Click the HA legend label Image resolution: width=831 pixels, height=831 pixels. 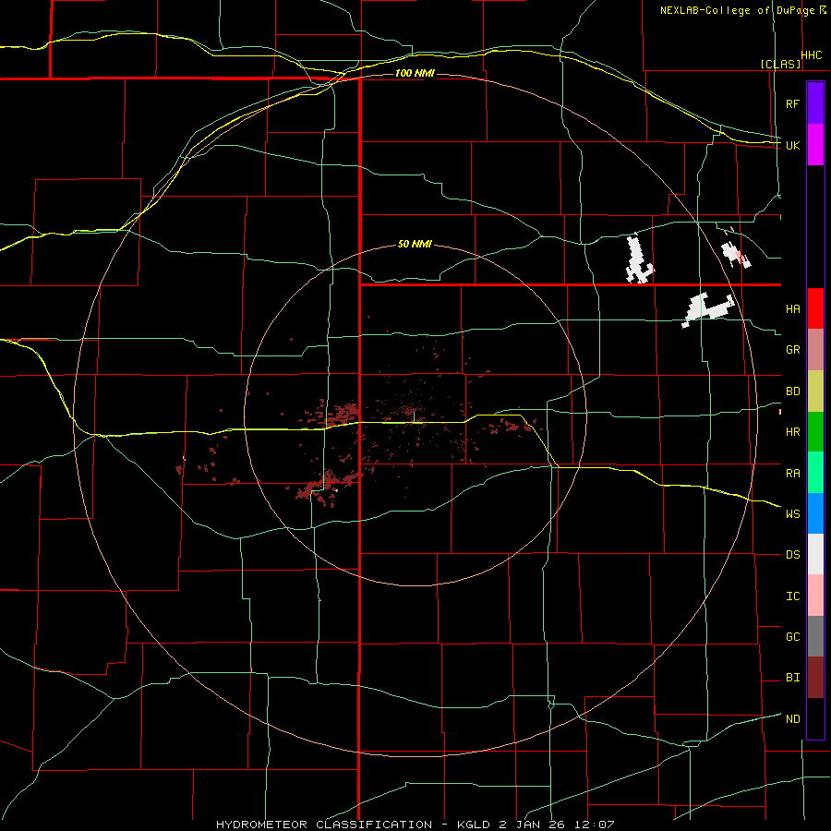coord(792,309)
